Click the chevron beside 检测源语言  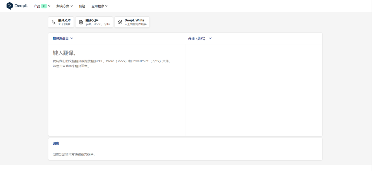click(72, 38)
